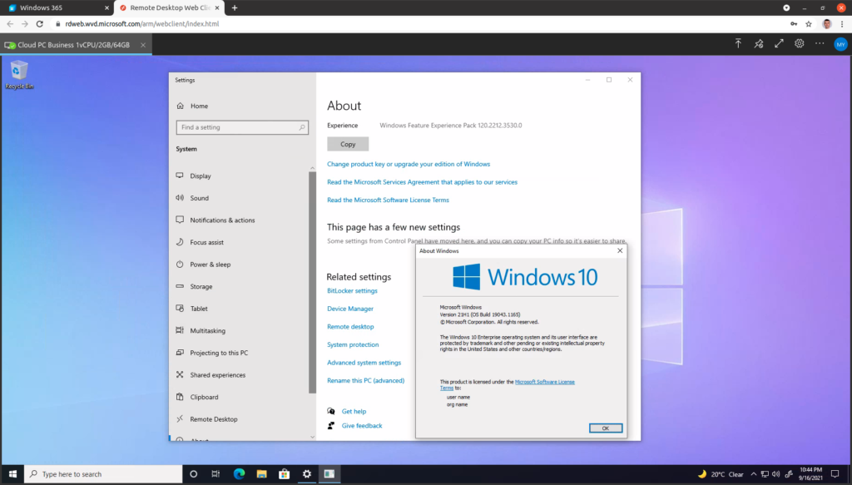
Task: Open the more options ellipsis in the web client
Action: point(820,43)
